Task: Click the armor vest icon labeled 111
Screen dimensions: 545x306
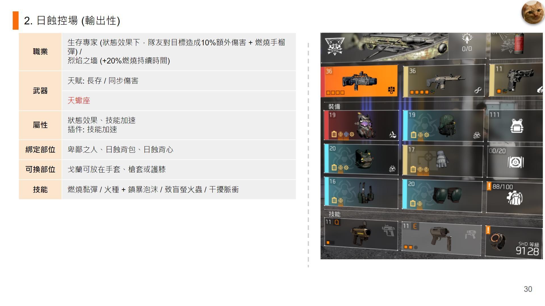Action: (517, 126)
